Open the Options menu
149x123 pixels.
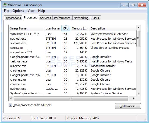[18, 11]
